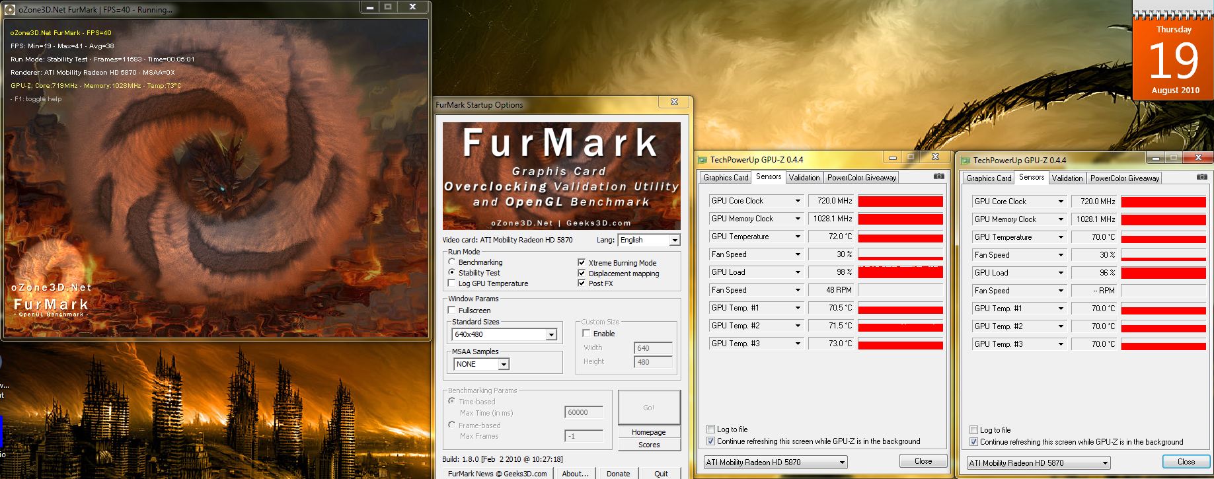Click 48 RPM fan speed value in left GPU-Z
1214x479 pixels.
831,290
